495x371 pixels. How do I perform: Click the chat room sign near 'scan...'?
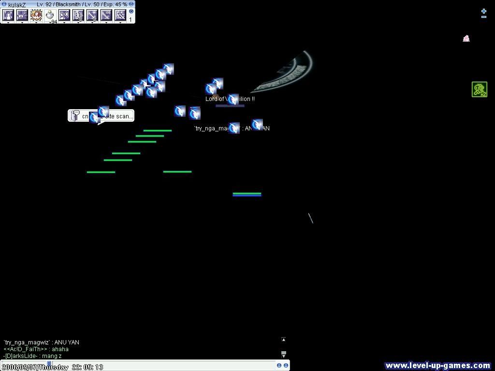click(74, 115)
